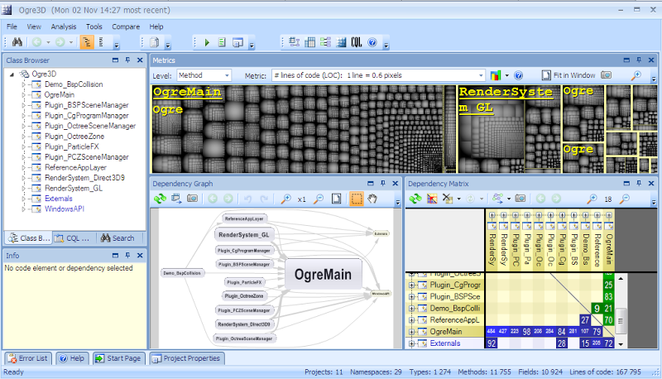Click the binoculars search icon in main toolbar
662x379 pixels.
coord(17,42)
